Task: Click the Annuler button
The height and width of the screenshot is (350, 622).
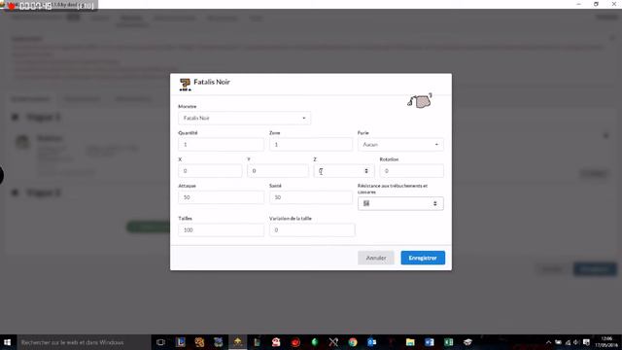Action: pyautogui.click(x=376, y=258)
